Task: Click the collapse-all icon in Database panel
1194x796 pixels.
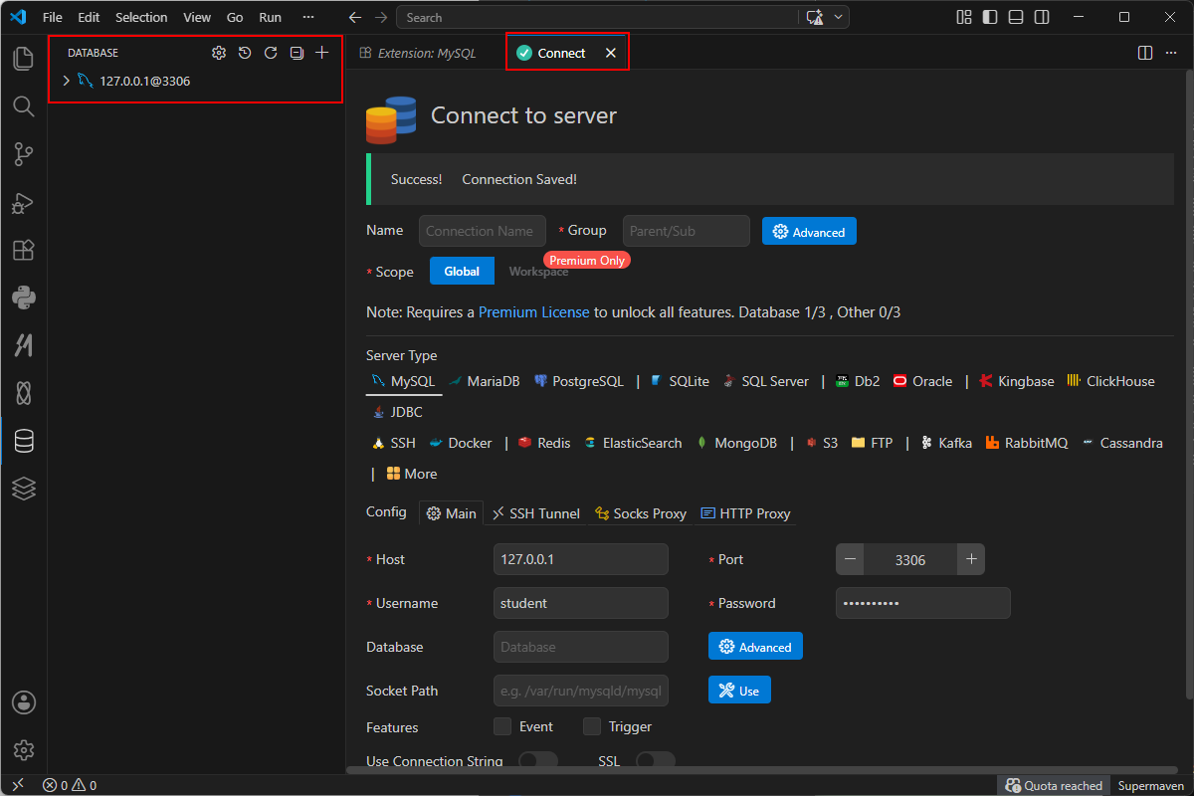Action: pyautogui.click(x=297, y=53)
